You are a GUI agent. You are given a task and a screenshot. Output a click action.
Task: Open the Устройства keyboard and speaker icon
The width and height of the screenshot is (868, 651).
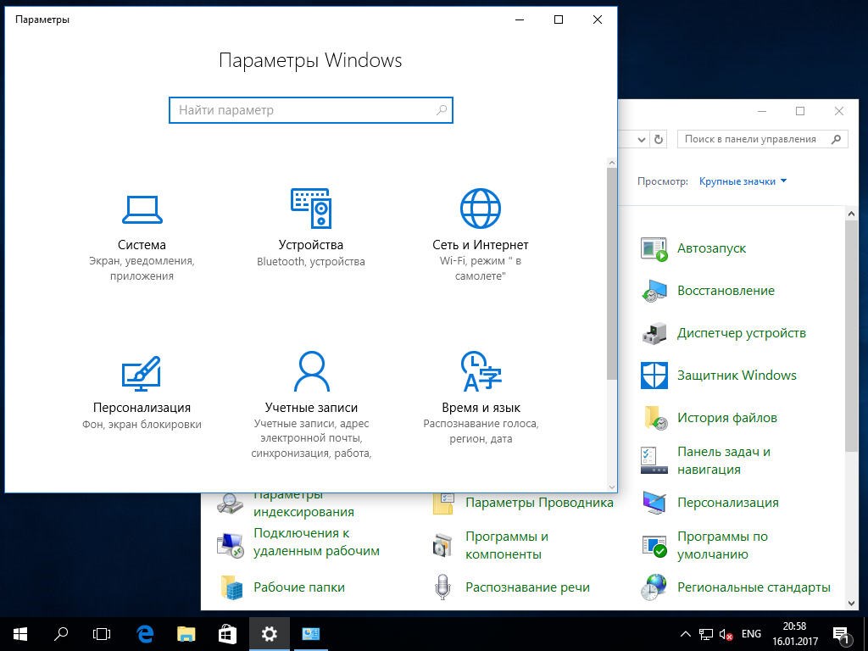coord(311,209)
